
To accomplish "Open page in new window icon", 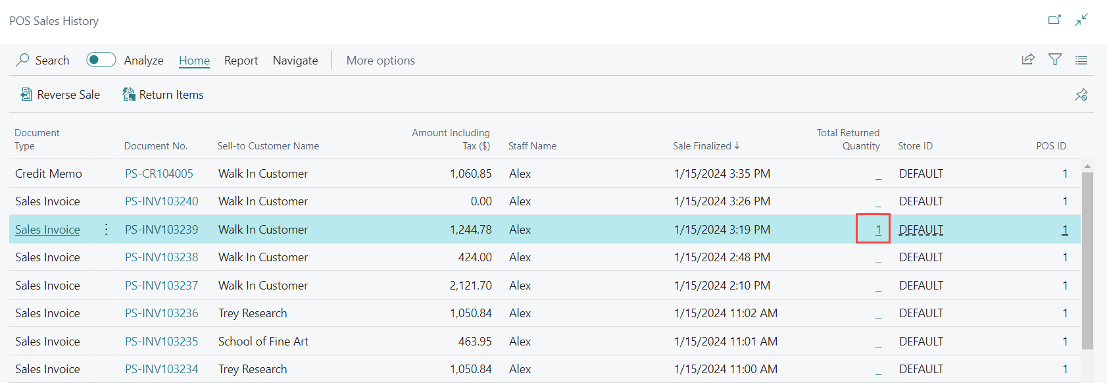I will (1054, 20).
